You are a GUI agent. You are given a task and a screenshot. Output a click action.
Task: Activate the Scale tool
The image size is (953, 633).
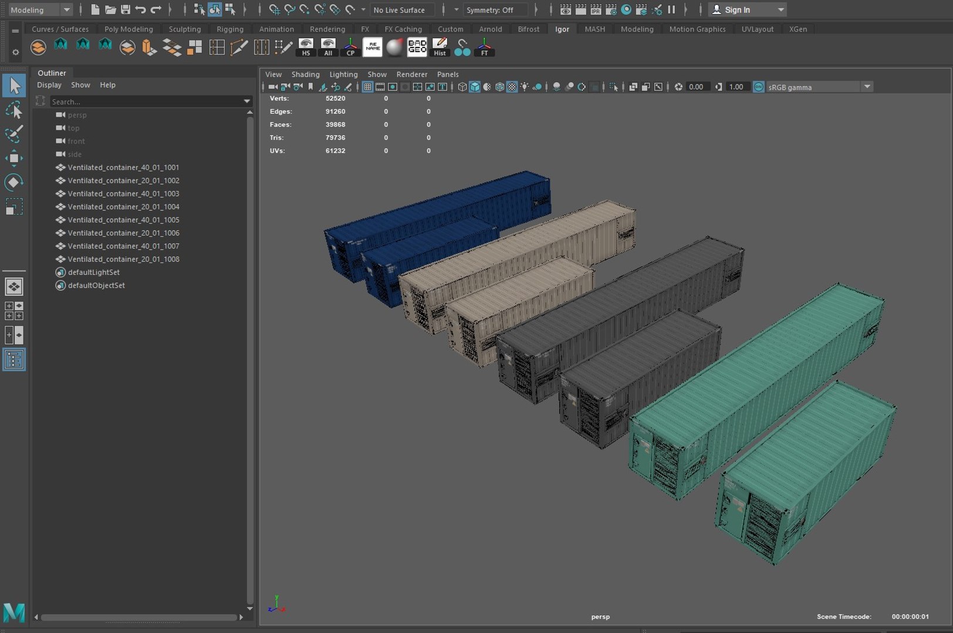coord(14,206)
